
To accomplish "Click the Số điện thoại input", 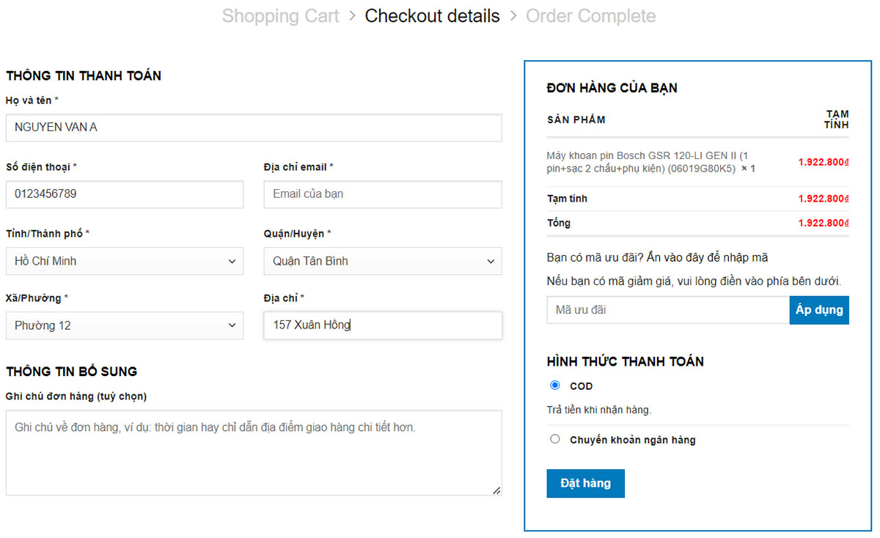I will (x=125, y=194).
